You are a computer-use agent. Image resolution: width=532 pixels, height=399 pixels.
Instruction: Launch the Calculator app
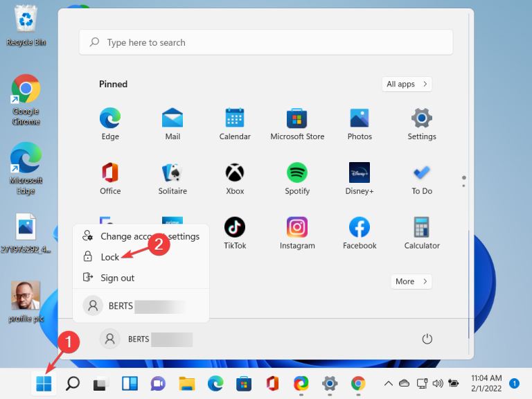(422, 233)
